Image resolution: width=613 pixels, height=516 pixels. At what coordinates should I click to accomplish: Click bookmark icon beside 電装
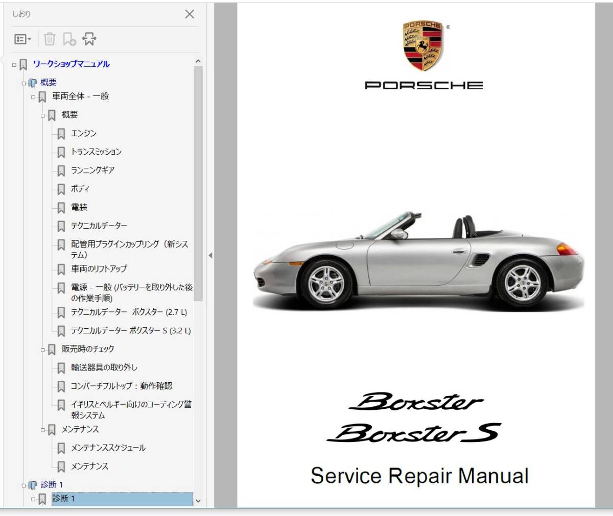[61, 208]
